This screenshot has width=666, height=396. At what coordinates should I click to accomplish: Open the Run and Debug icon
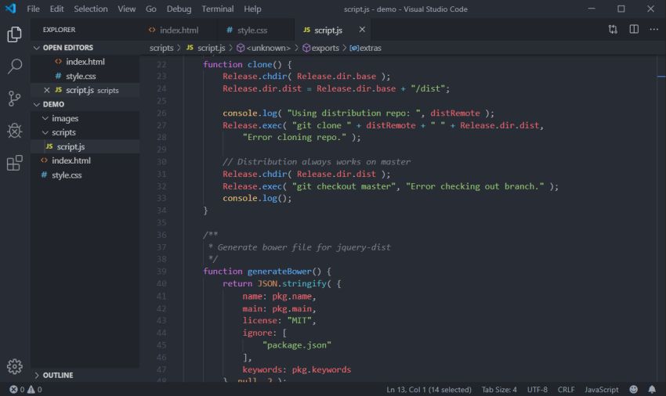14,131
